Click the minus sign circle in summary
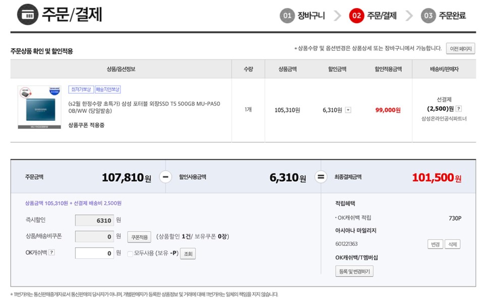The width and height of the screenshot is (487, 302). click(x=165, y=177)
